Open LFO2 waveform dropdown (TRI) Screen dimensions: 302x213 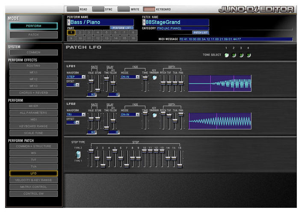tap(83, 114)
